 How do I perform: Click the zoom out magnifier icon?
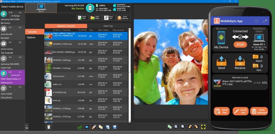[x=183, y=127]
